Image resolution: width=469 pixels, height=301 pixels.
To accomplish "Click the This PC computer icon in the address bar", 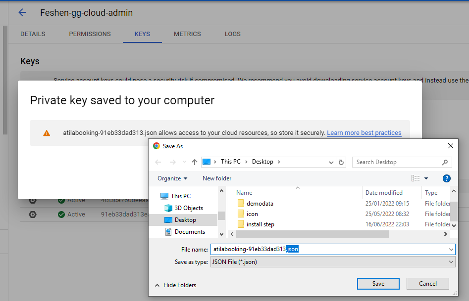I will click(x=207, y=162).
